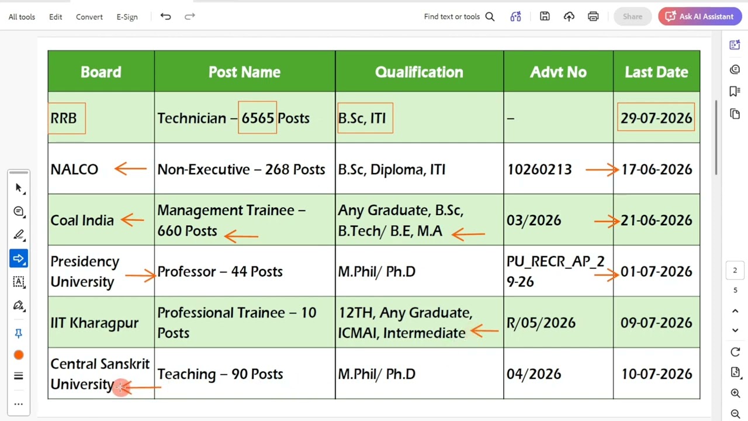Screen dimensions: 748x421
Task: Click 'B.Sc, Diploma, ITI' qualification
Action: pyautogui.click(x=392, y=169)
